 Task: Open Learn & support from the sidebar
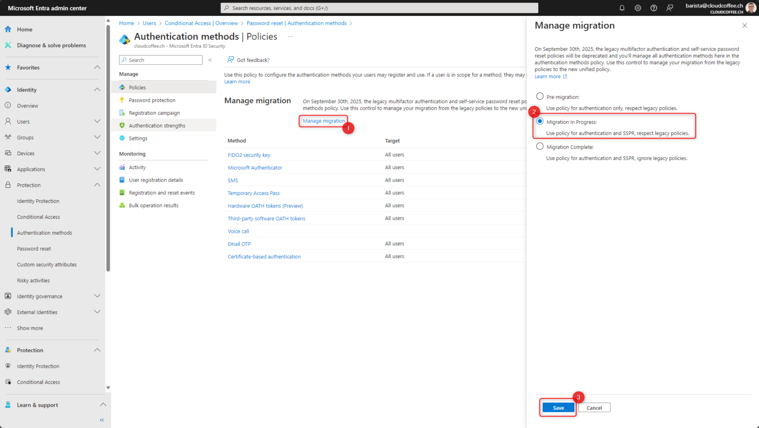(37, 405)
